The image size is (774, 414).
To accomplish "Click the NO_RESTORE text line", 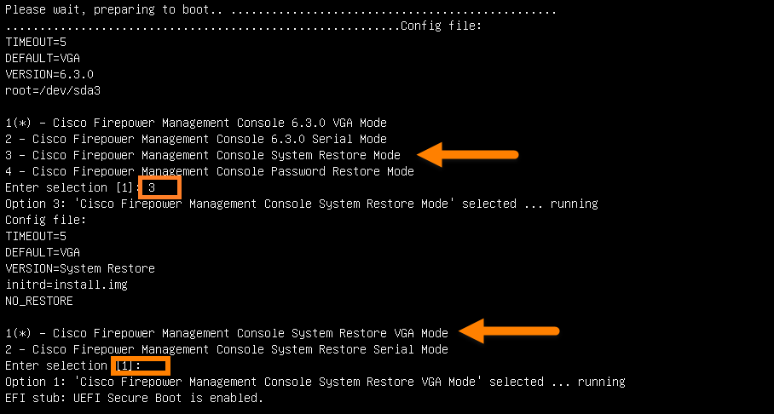I will click(39, 301).
